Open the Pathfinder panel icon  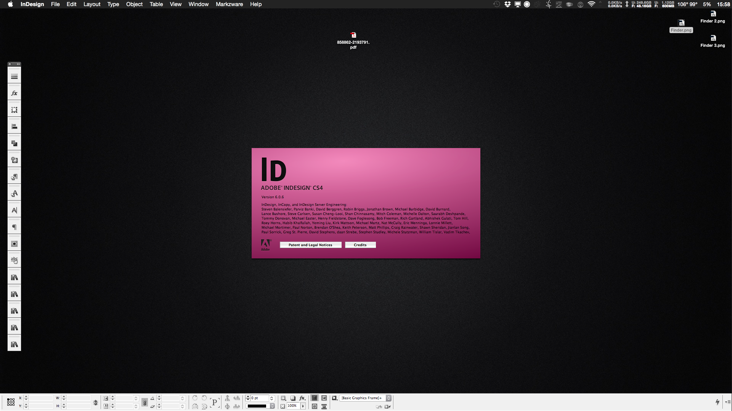click(x=14, y=143)
